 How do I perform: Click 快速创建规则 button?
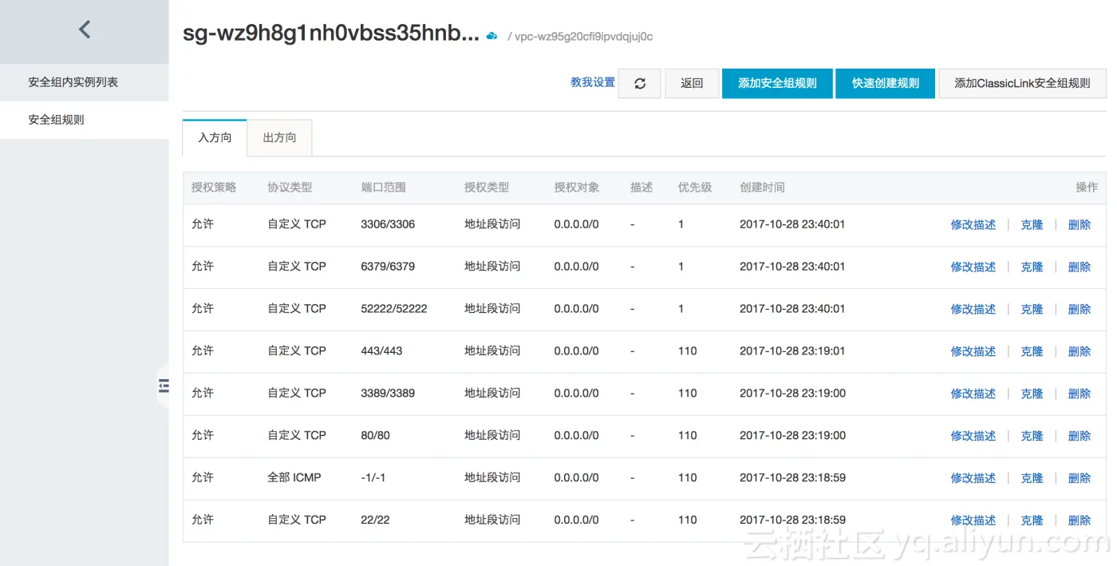pyautogui.click(x=885, y=83)
